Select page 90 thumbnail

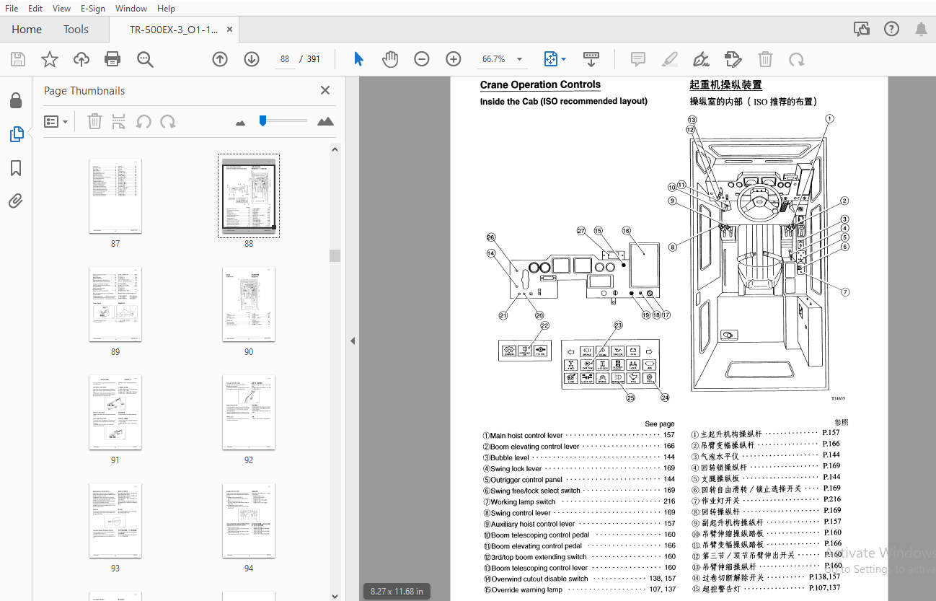249,304
